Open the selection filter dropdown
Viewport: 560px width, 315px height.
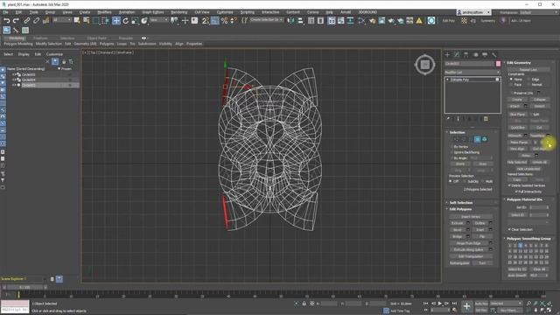tap(62, 20)
